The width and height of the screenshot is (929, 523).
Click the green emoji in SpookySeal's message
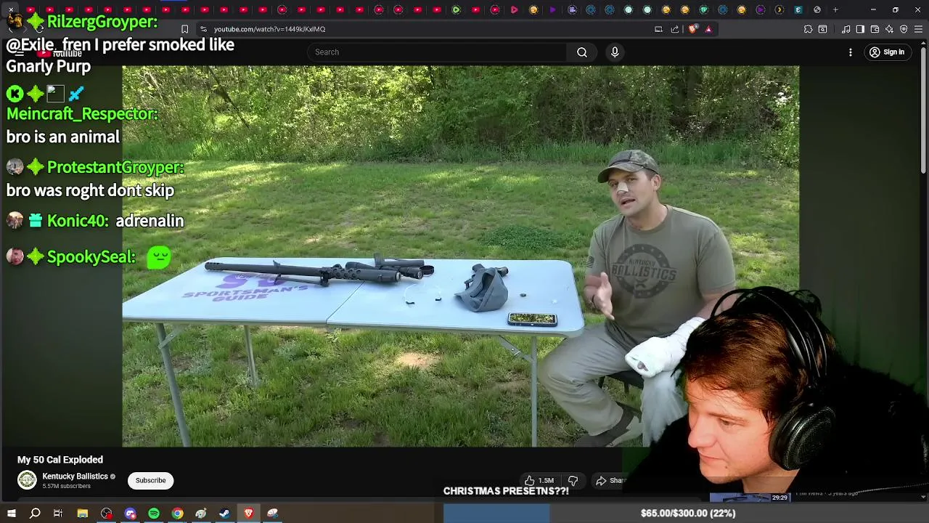(159, 257)
